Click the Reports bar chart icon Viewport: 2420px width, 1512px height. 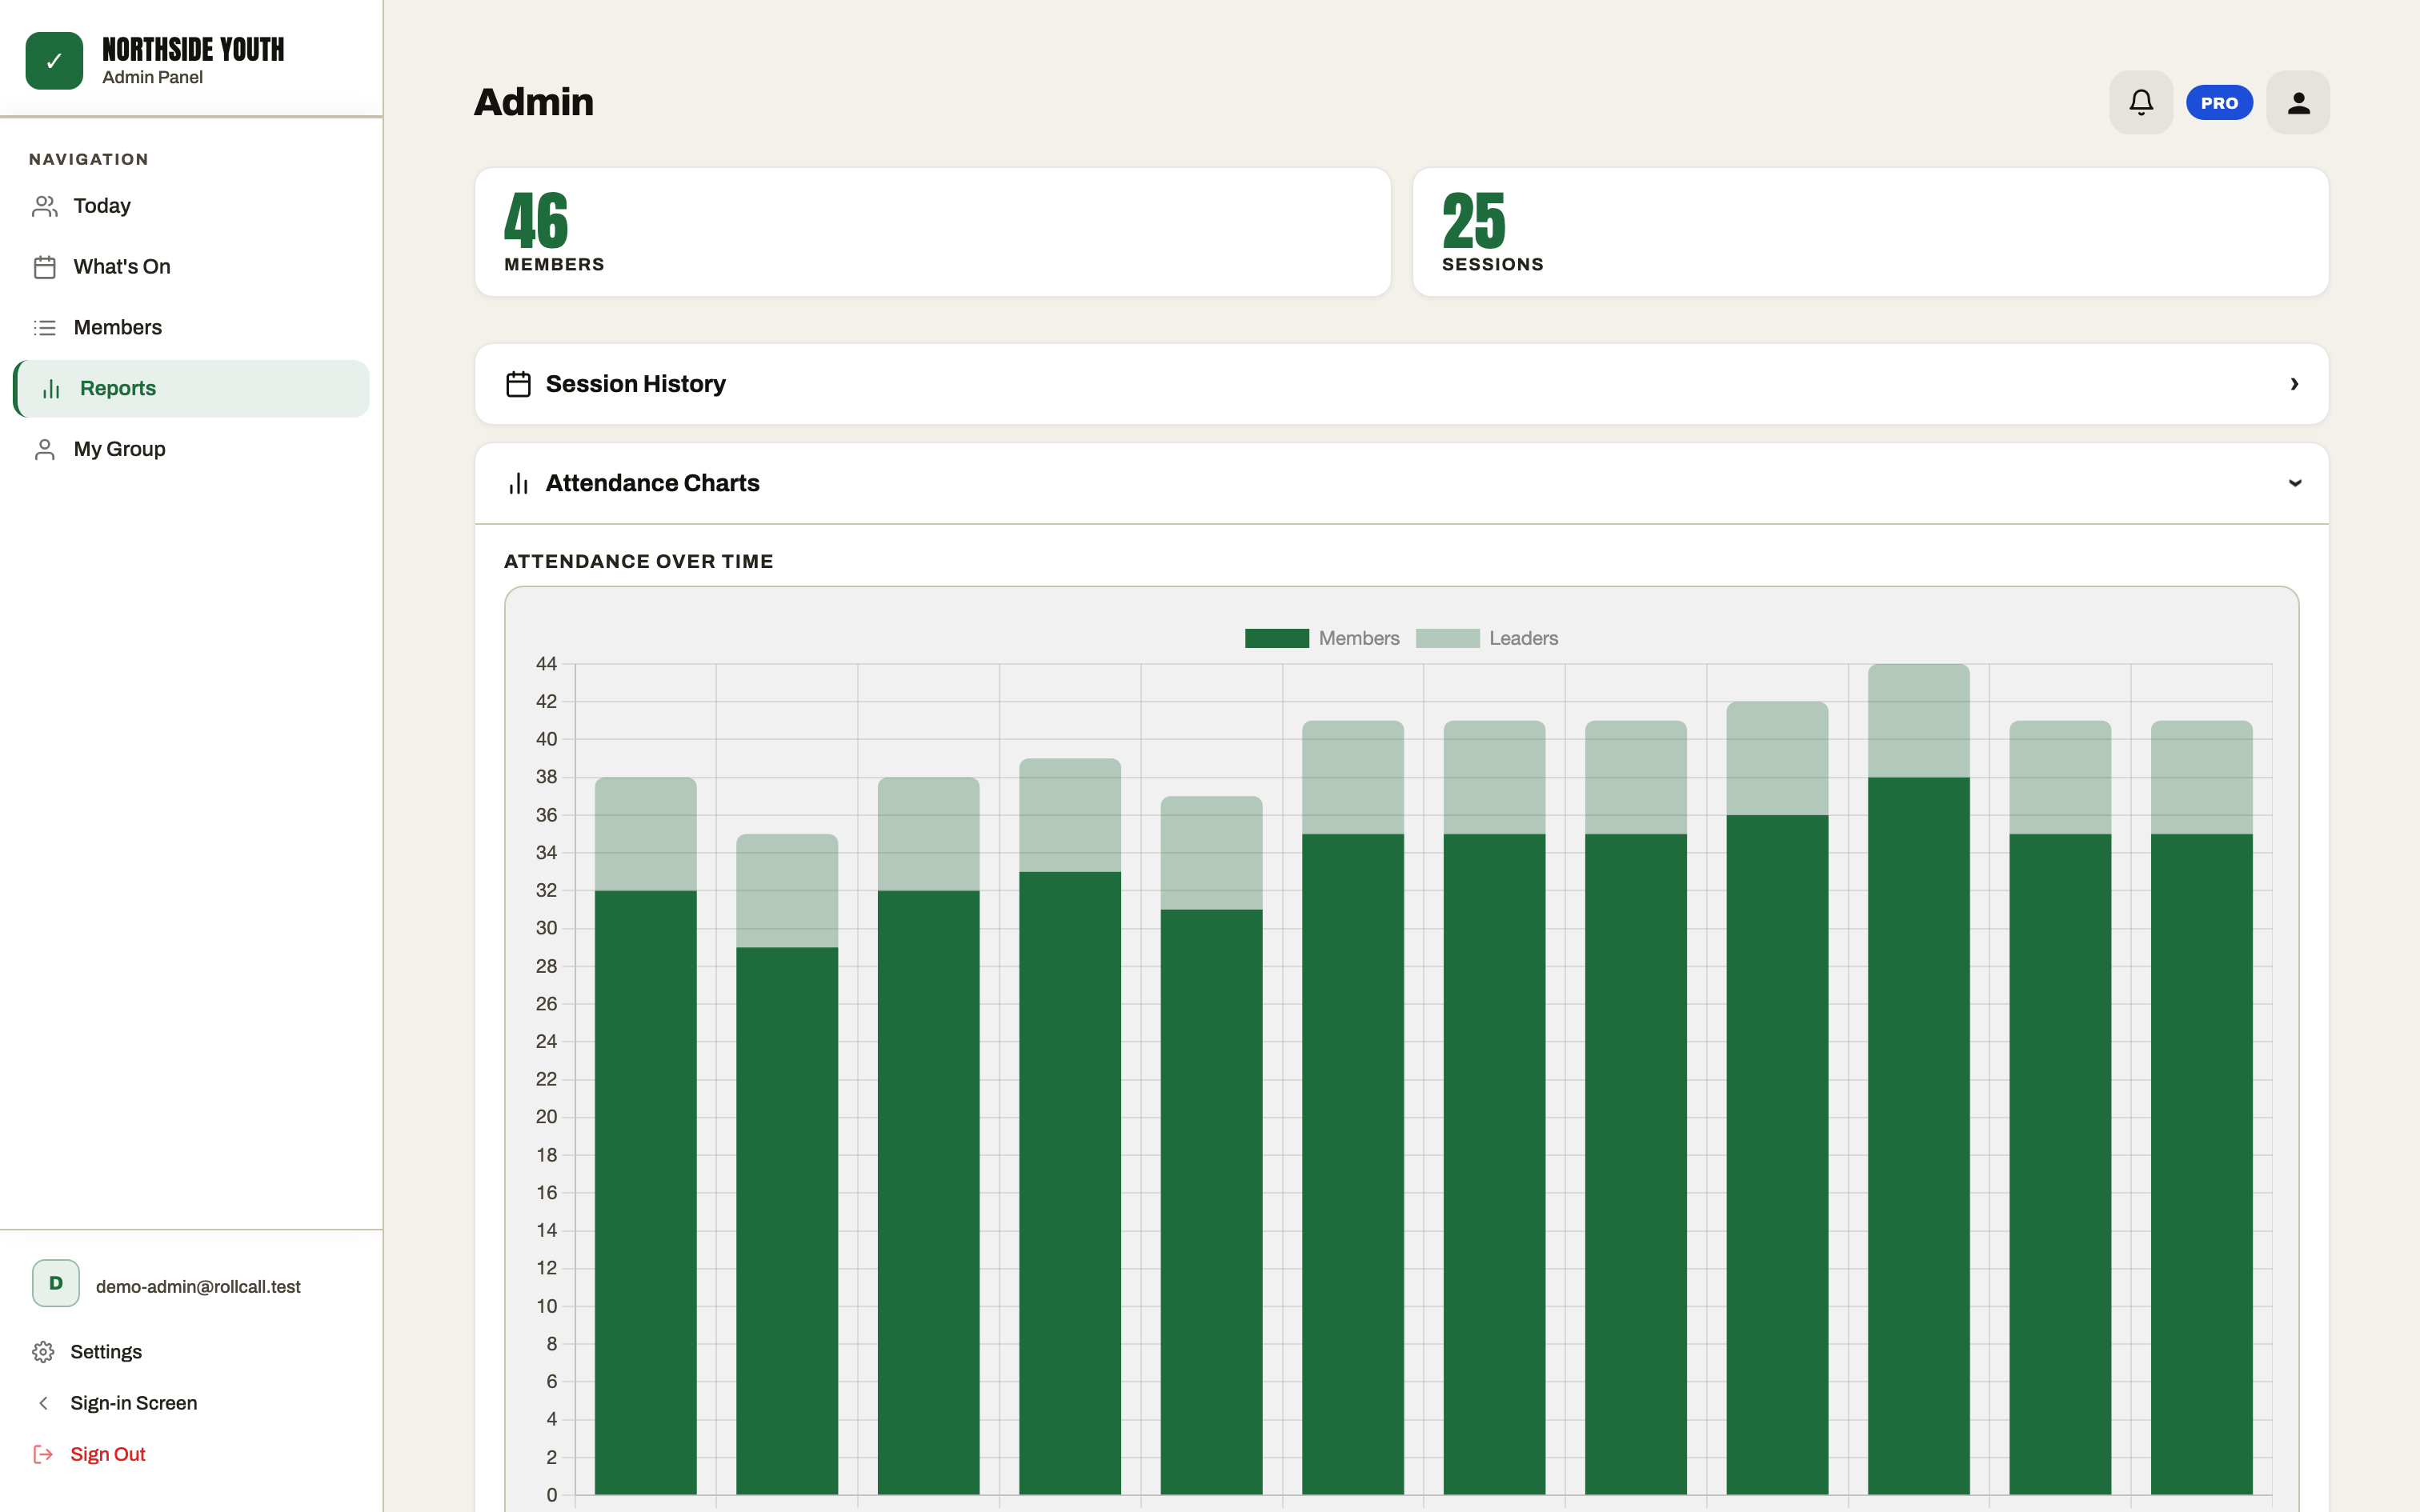tap(51, 389)
